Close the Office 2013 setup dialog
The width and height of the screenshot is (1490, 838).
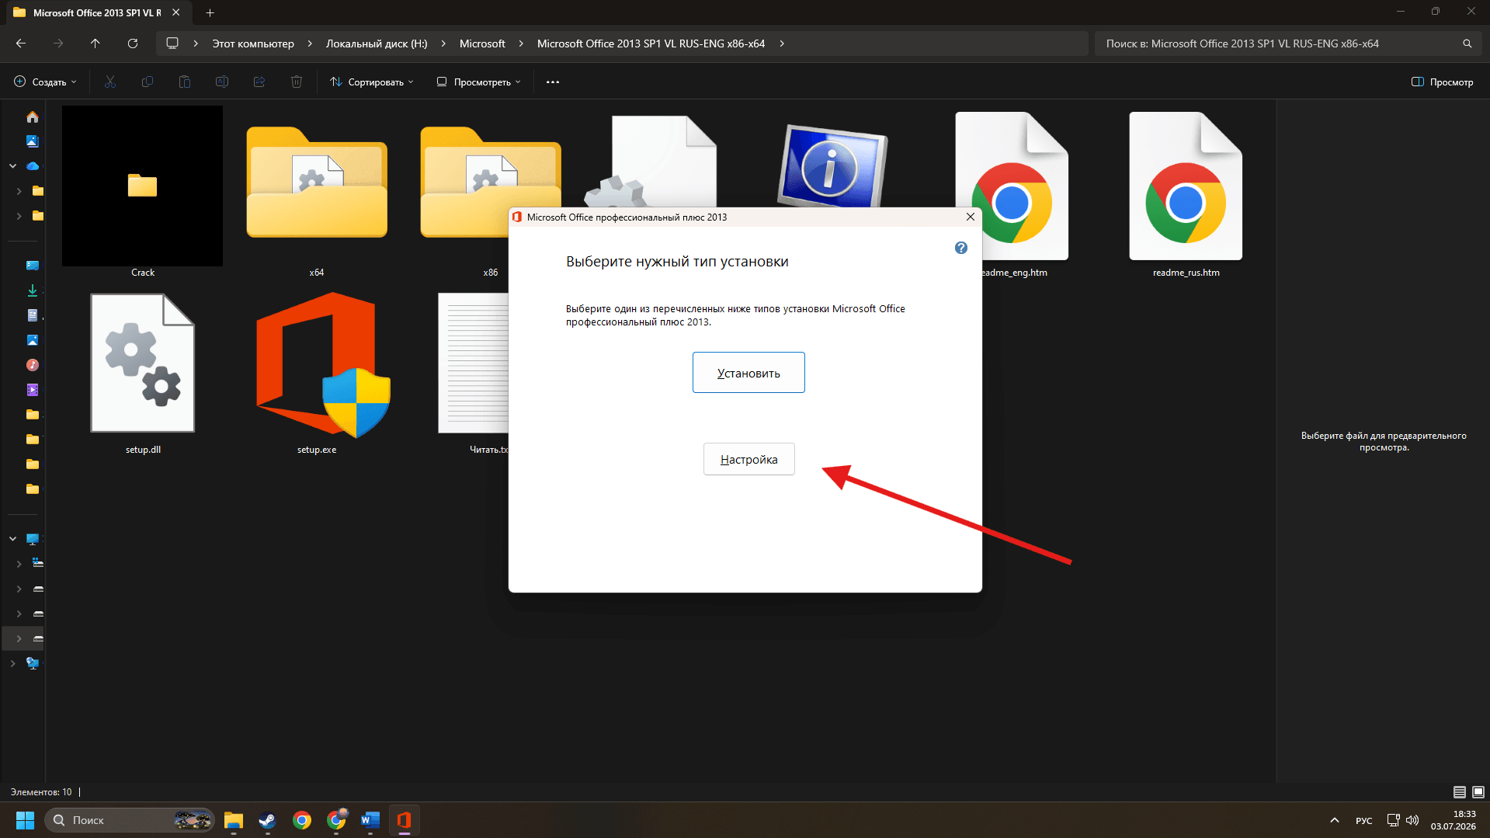tap(971, 217)
